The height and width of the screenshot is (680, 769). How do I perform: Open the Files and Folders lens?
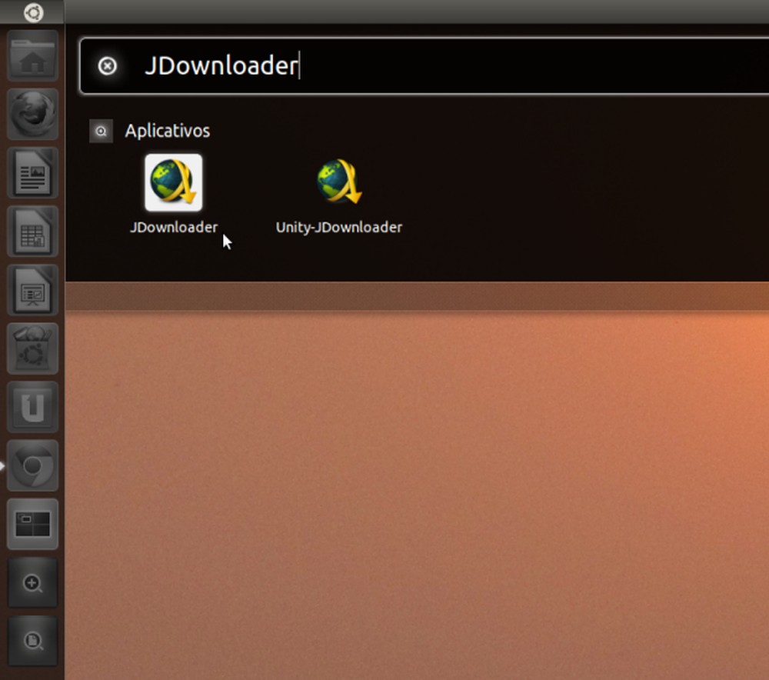click(32, 642)
